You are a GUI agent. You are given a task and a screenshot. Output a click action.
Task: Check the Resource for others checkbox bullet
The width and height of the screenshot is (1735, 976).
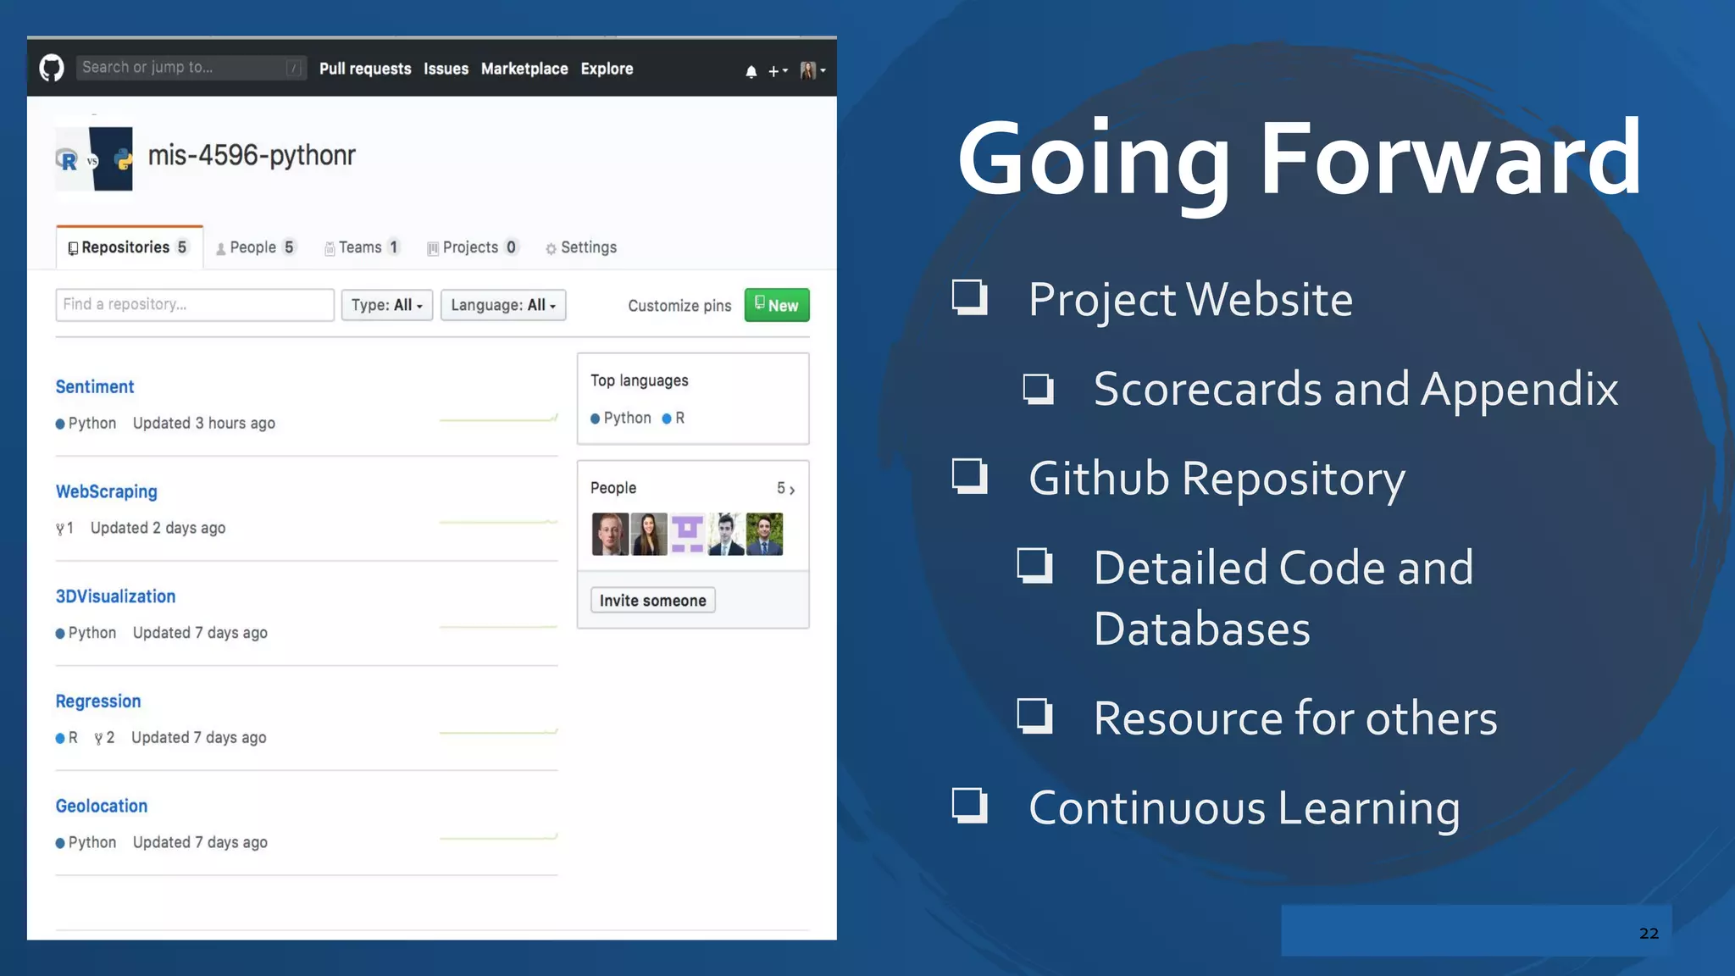pyautogui.click(x=1034, y=716)
